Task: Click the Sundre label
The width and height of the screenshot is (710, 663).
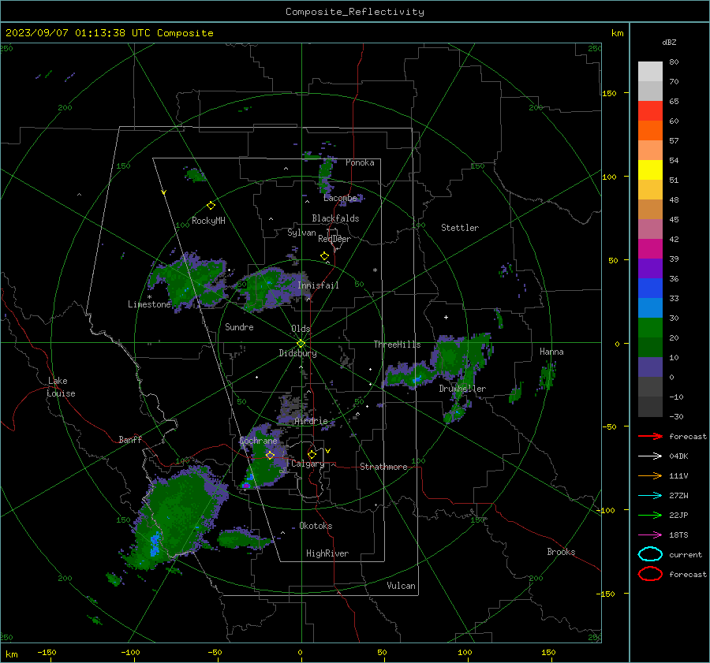Action: click(239, 327)
